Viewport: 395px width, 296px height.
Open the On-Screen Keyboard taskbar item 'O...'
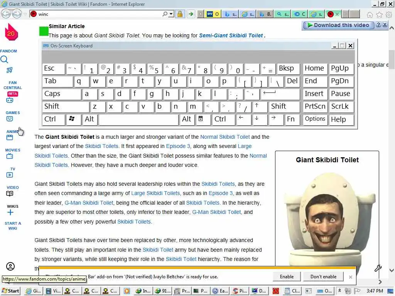pyautogui.click(x=325, y=291)
